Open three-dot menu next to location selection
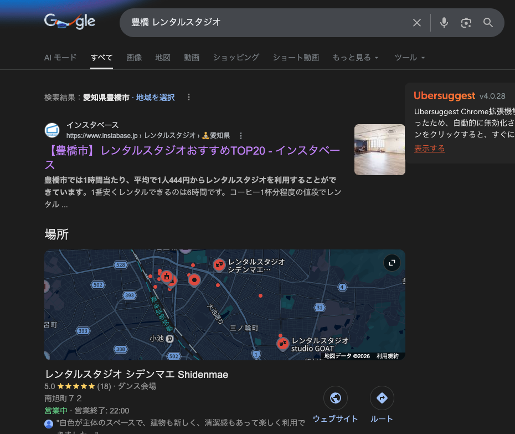Screen dimensions: 515x434 tap(188, 98)
